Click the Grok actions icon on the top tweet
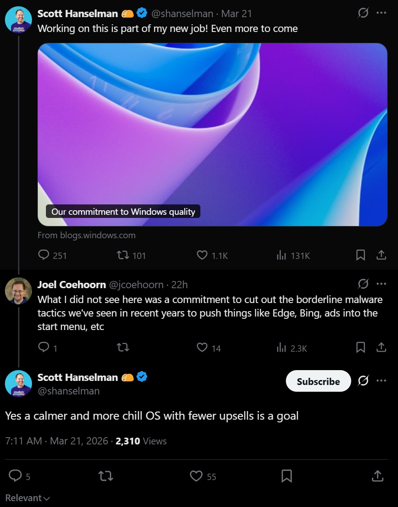The height and width of the screenshot is (507, 398). (364, 13)
